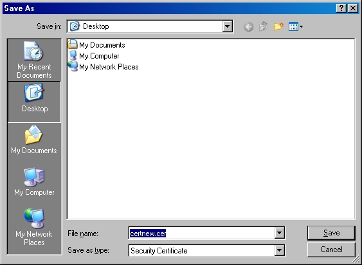Expand the Save in location dropdown

227,26
